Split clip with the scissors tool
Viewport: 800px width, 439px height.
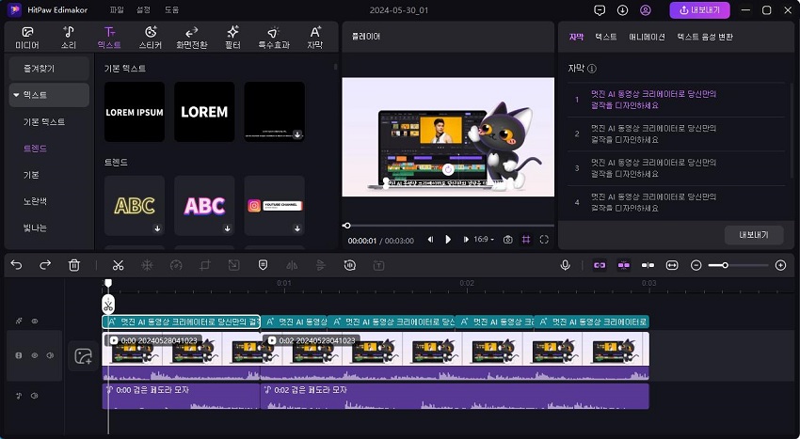[118, 265]
